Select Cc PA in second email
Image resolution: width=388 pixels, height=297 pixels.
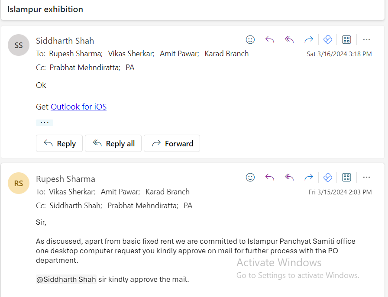click(x=188, y=206)
